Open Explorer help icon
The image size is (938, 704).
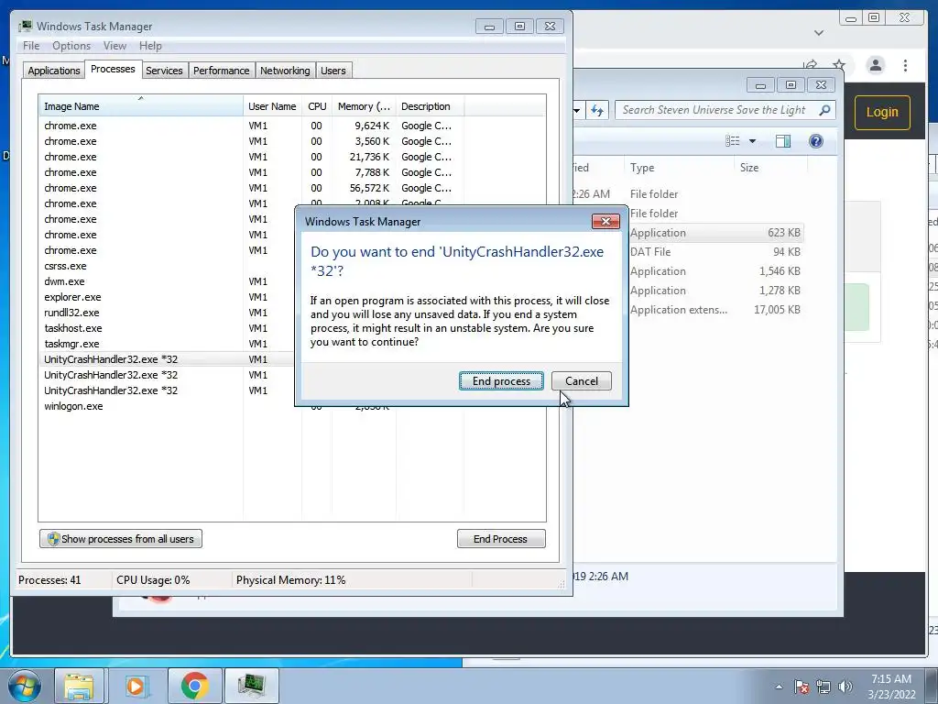(x=816, y=141)
